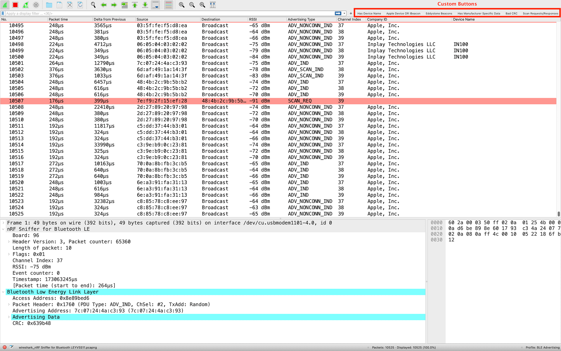Start a new packet capture
This screenshot has height=351, width=561.
(5, 5)
